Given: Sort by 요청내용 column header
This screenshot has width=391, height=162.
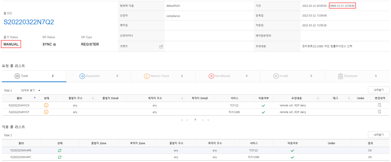Looking at the screenshot, I should pos(296,98).
